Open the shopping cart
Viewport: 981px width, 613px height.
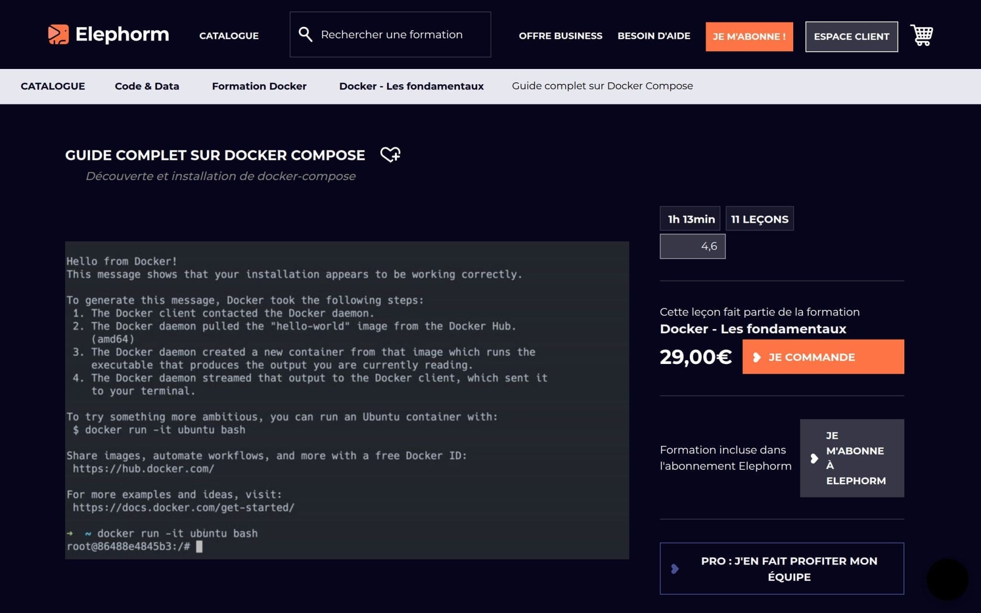coord(922,35)
